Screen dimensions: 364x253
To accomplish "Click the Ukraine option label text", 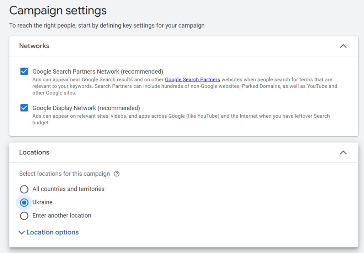I will point(42,202).
